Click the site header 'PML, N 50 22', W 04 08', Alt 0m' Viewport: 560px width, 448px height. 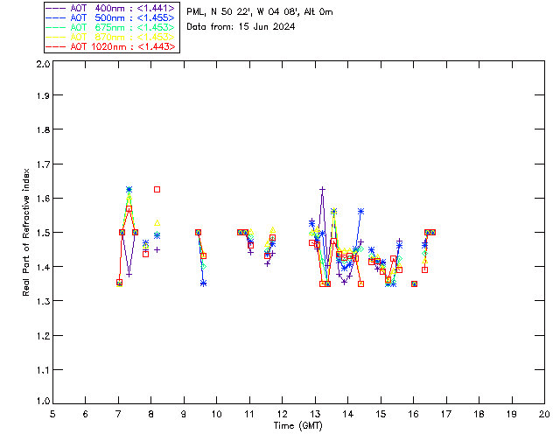click(x=260, y=12)
